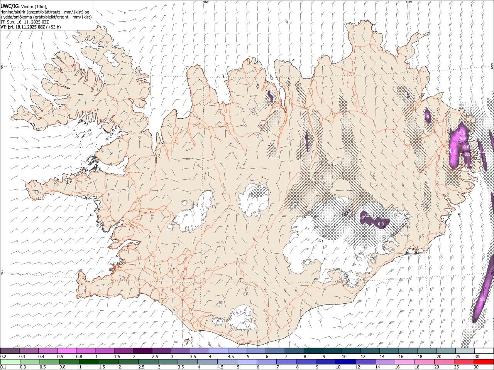
Task: Click the grey-teal upper swatch between 18 and 20
Action: (x=427, y=351)
